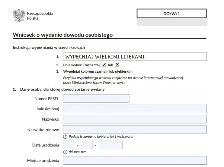Click the DO/W/1 form code box

coord(171,14)
